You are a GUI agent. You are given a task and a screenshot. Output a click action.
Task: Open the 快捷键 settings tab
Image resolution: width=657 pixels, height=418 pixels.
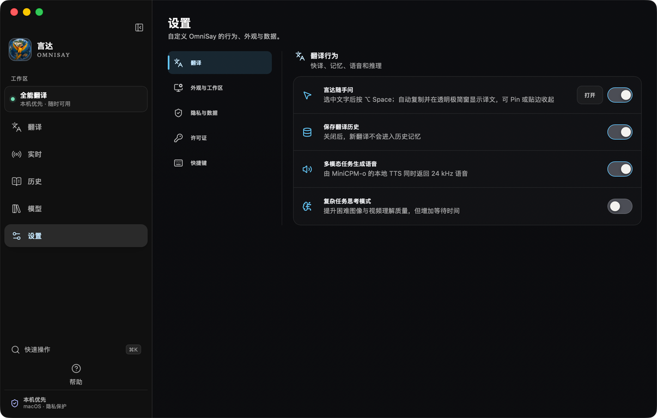[x=220, y=163]
